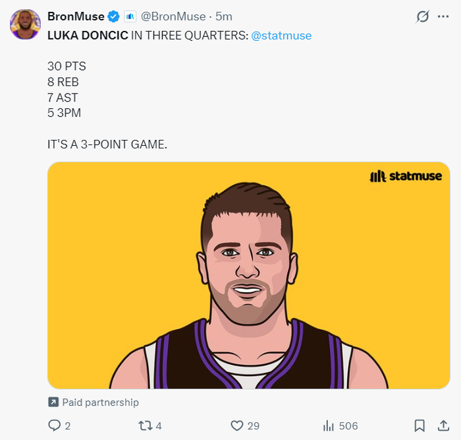Click the Grok icon on the post
Screen dimensions: 461x440
click(x=423, y=17)
